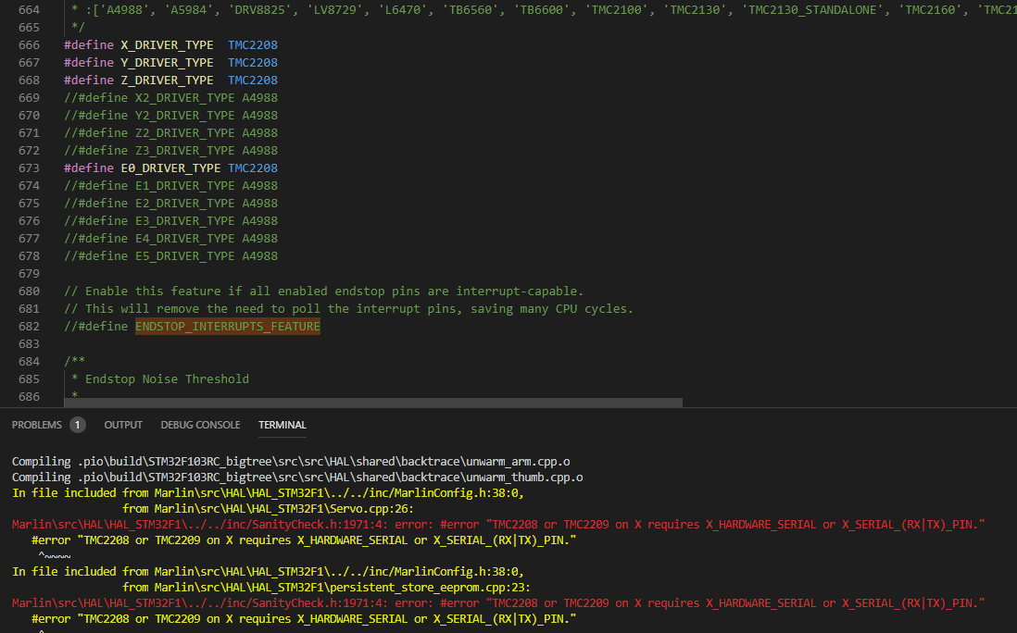The height and width of the screenshot is (633, 1017).
Task: Click line number 682 in the gutter
Action: tap(30, 326)
